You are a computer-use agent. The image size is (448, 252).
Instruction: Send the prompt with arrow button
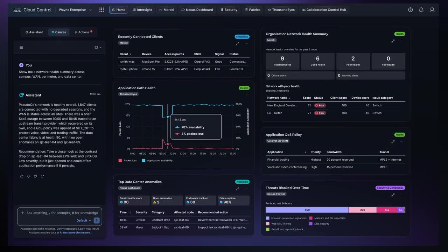tap(97, 220)
